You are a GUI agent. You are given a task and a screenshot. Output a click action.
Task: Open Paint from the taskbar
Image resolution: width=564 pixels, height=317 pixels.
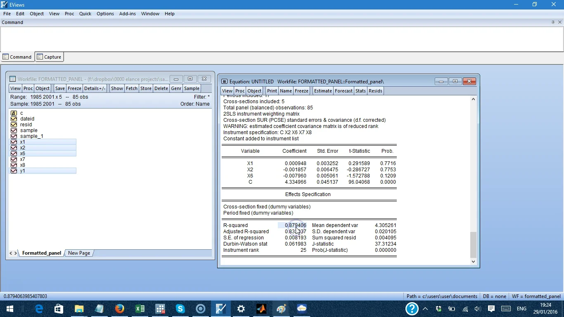click(282, 309)
